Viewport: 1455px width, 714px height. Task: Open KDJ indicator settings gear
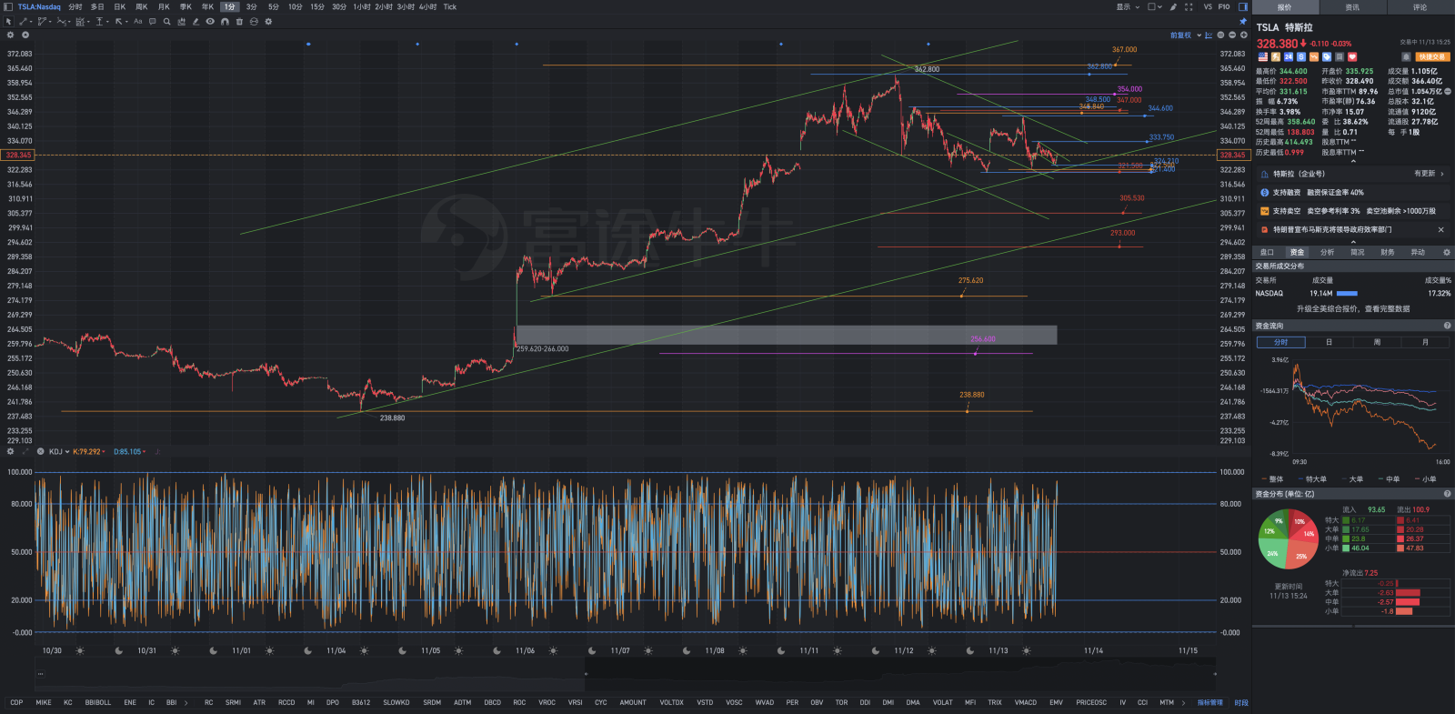pyautogui.click(x=10, y=451)
